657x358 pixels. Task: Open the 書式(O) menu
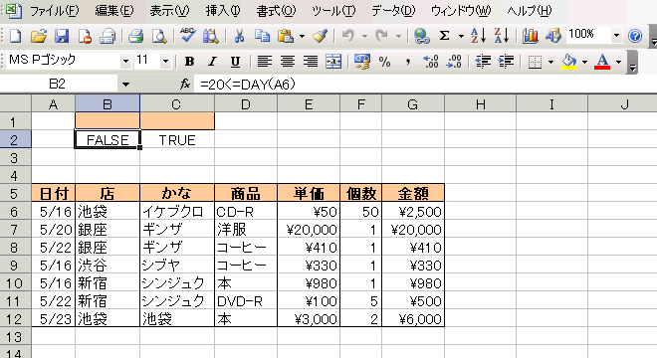(276, 11)
